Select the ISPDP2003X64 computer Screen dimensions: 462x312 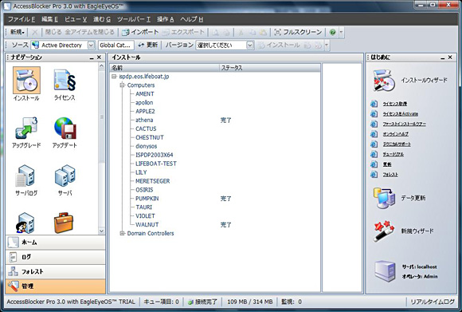point(155,155)
